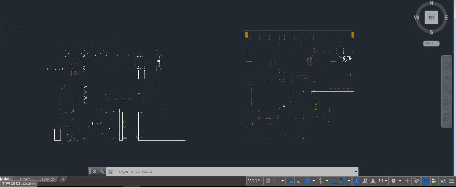This screenshot has height=187, width=456.
Task: Expand the annotation scale 1:1 dropdown
Action: pyautogui.click(x=383, y=181)
